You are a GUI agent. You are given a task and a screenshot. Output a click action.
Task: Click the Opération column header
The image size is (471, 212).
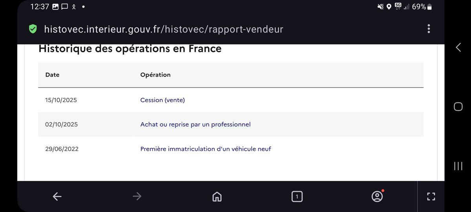(155, 75)
